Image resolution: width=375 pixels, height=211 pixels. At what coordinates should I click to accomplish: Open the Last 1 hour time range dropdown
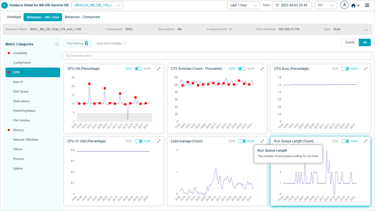pos(243,5)
